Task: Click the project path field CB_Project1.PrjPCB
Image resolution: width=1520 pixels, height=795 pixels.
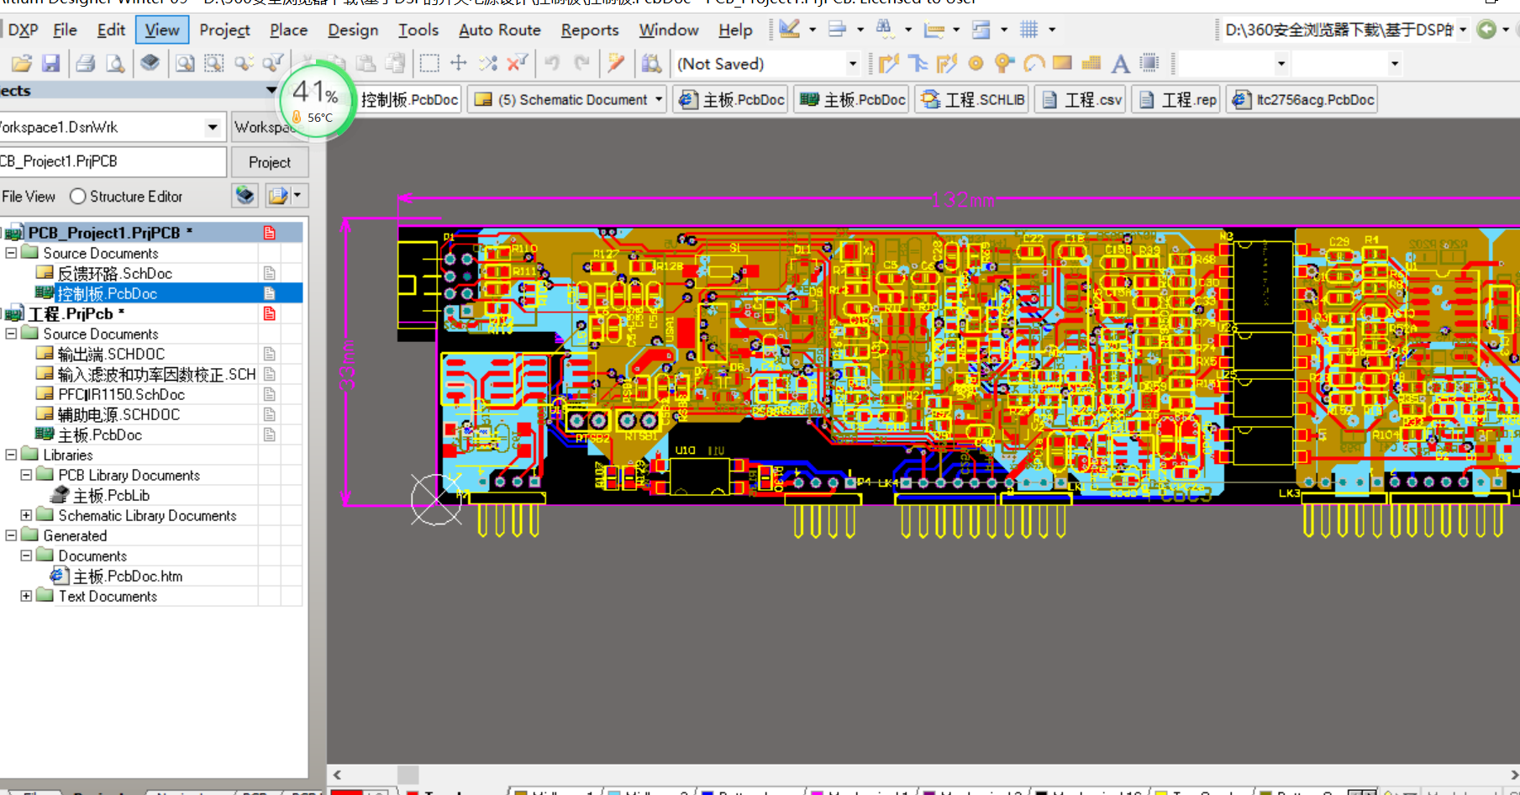Action: click(113, 161)
